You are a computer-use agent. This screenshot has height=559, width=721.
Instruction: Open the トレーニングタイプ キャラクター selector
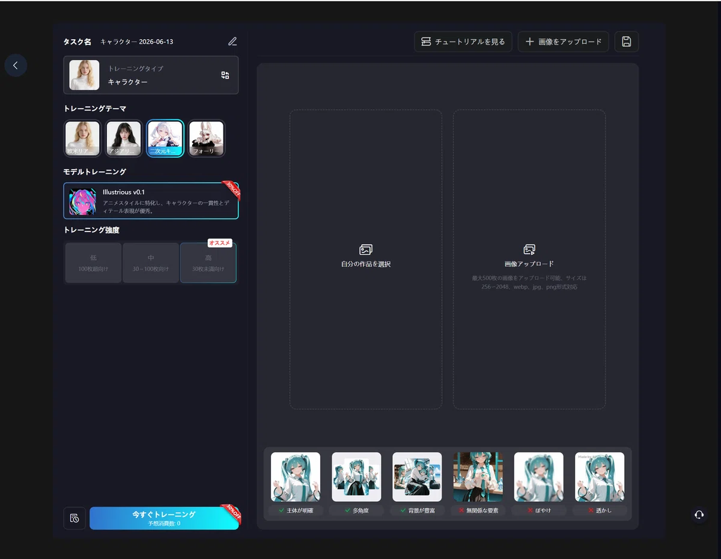click(x=151, y=75)
